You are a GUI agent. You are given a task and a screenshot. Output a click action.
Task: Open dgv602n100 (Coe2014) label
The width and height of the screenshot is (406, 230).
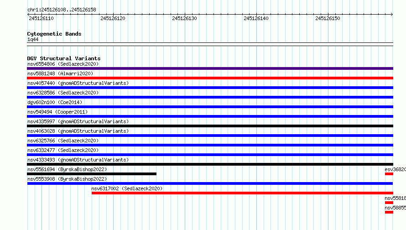pyautogui.click(x=55, y=102)
